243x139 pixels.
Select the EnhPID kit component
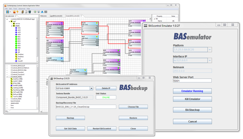coord(11,85)
